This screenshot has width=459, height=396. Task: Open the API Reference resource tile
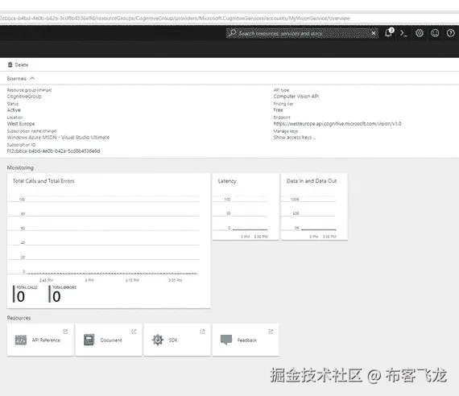click(x=40, y=340)
